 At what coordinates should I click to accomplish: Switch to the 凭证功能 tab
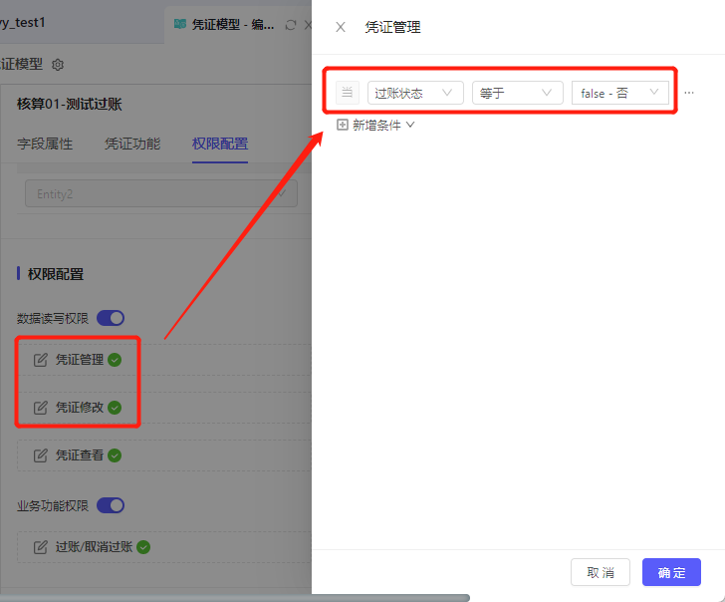coord(132,144)
